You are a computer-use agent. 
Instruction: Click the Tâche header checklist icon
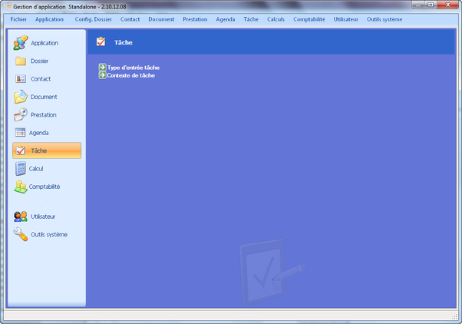(101, 42)
